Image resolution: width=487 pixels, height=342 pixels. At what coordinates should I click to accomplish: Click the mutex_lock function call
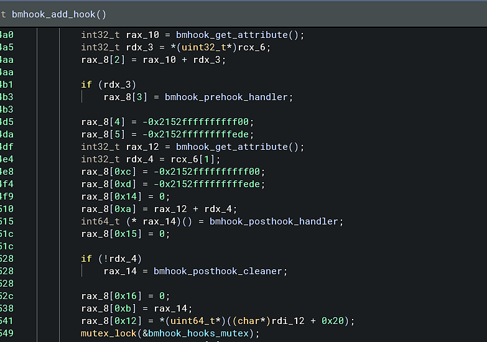coord(108,333)
